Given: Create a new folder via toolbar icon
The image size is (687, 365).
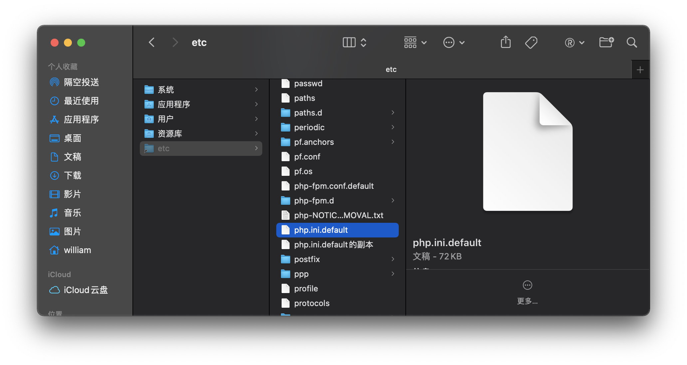Looking at the screenshot, I should [606, 42].
